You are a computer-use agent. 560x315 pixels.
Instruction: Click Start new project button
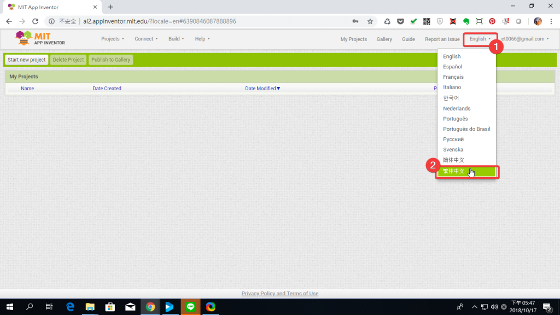[27, 60]
